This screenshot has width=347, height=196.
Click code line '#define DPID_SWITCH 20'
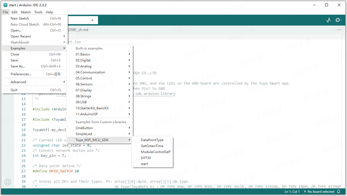coord(56,171)
